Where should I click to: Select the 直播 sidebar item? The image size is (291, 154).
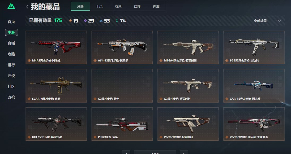[x=11, y=43]
